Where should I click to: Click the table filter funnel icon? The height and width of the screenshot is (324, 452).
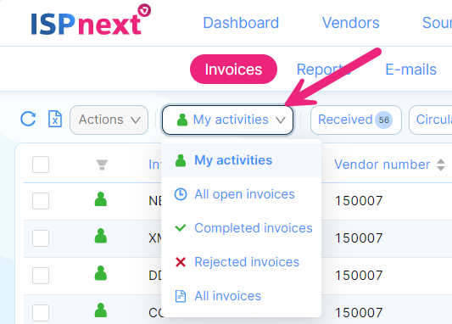click(x=102, y=165)
